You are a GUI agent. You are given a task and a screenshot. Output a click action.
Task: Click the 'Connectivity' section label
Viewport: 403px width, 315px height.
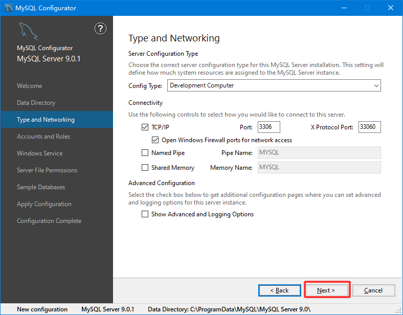click(x=145, y=103)
